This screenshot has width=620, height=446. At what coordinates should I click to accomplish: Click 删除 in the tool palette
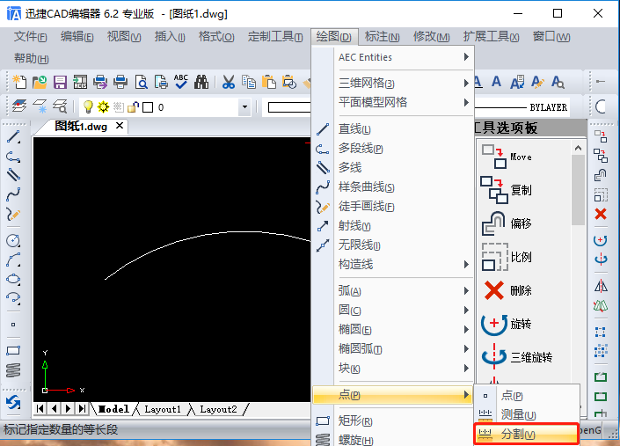507,290
